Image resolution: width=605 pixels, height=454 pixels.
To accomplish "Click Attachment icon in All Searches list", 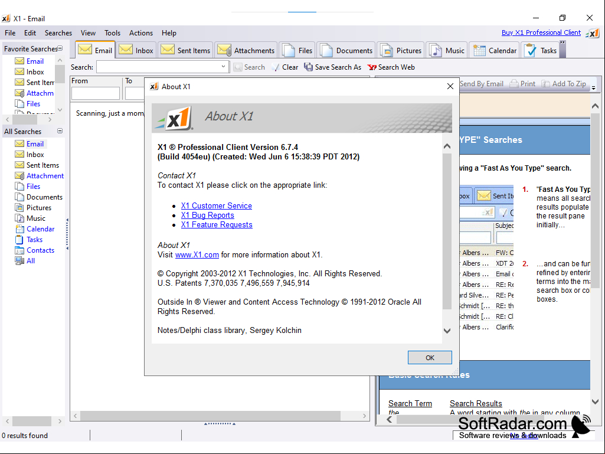I will click(x=19, y=176).
